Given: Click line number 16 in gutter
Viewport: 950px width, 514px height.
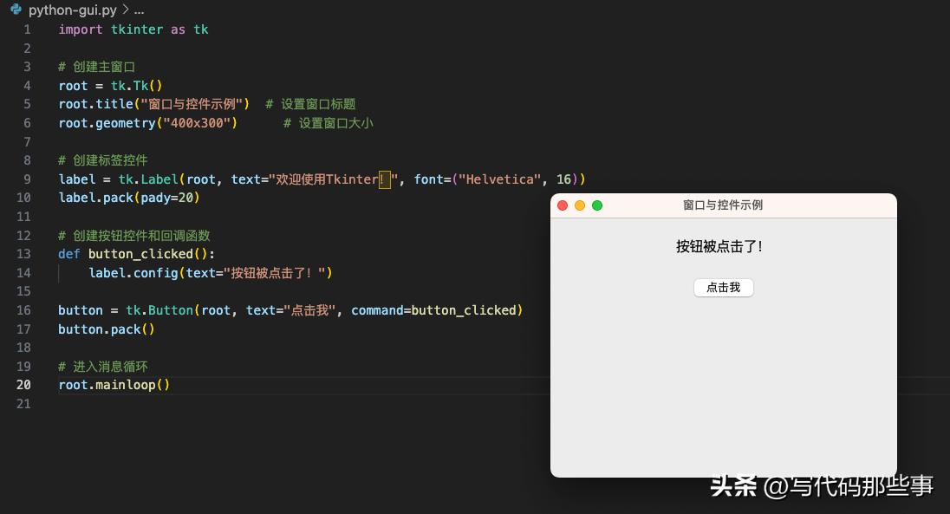Looking at the screenshot, I should (23, 309).
